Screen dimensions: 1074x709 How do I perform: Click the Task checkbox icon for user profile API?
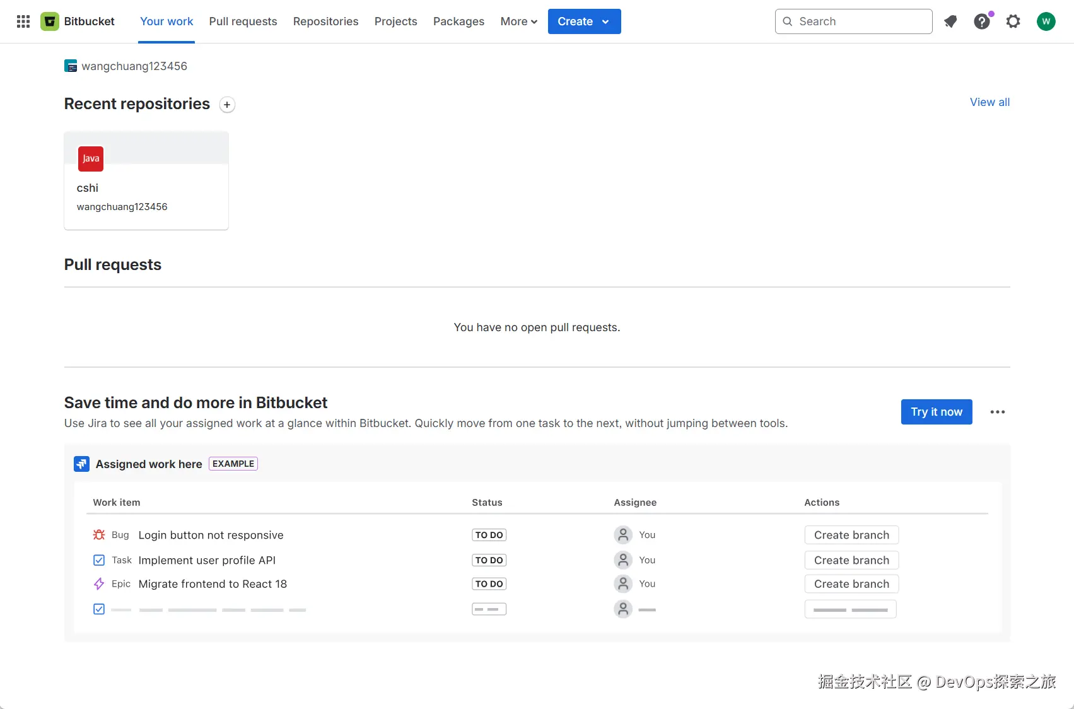click(x=99, y=560)
